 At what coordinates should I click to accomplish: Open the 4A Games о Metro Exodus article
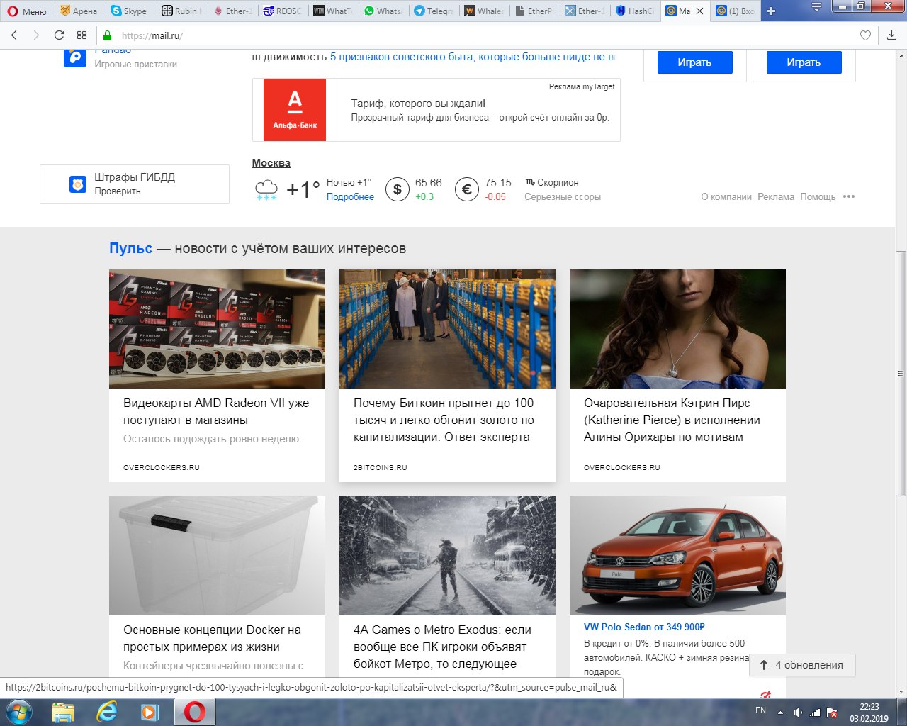pyautogui.click(x=442, y=647)
